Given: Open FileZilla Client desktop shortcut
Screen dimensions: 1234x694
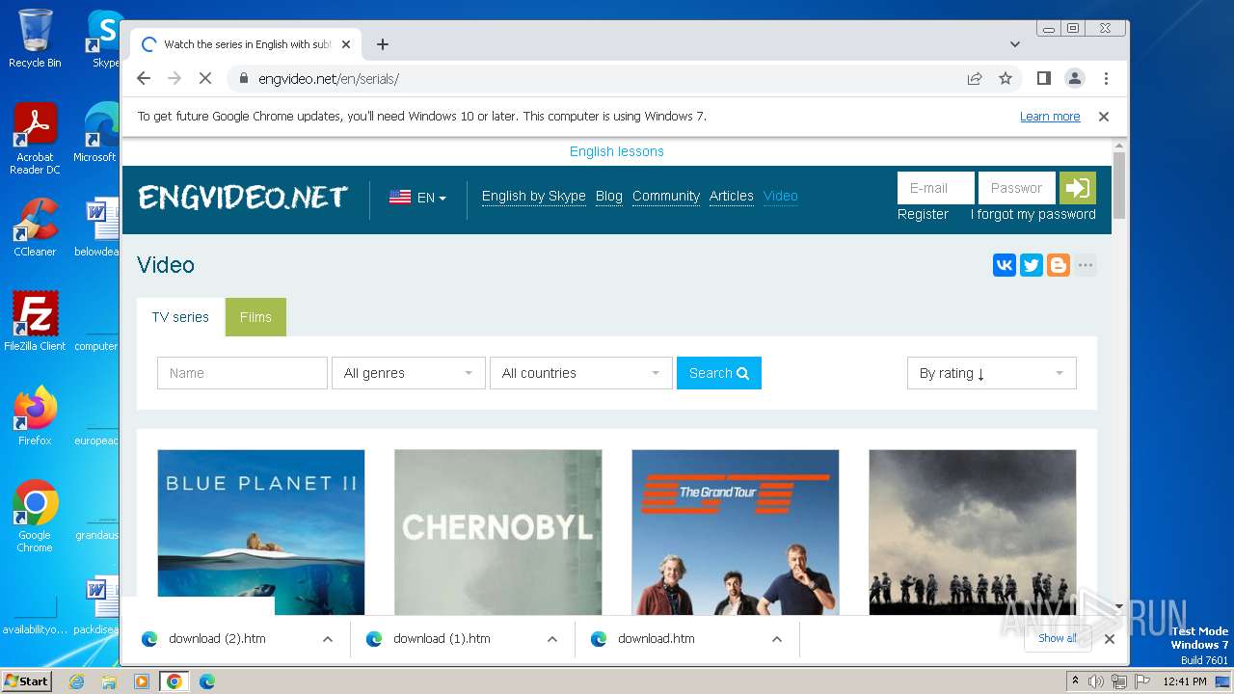Looking at the screenshot, I should point(35,321).
